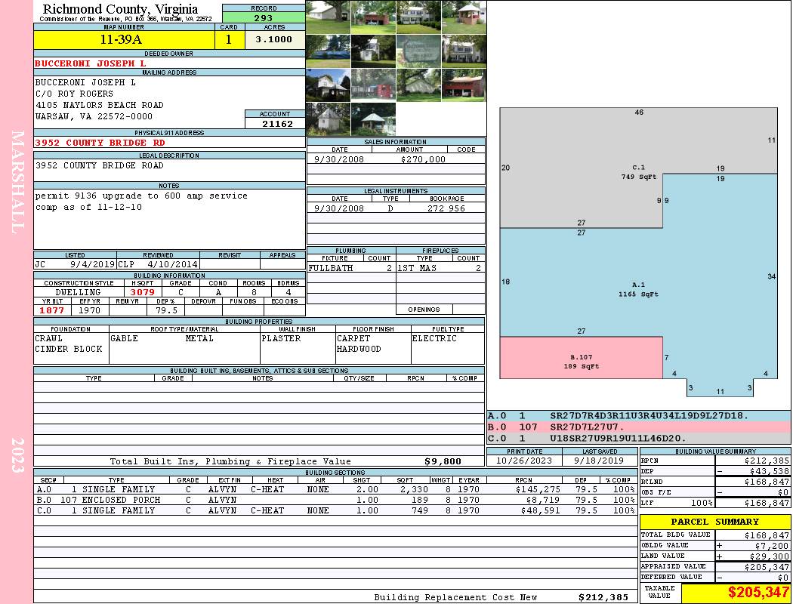
Task: Click appraised value $205,347 in black
Action: (767, 566)
